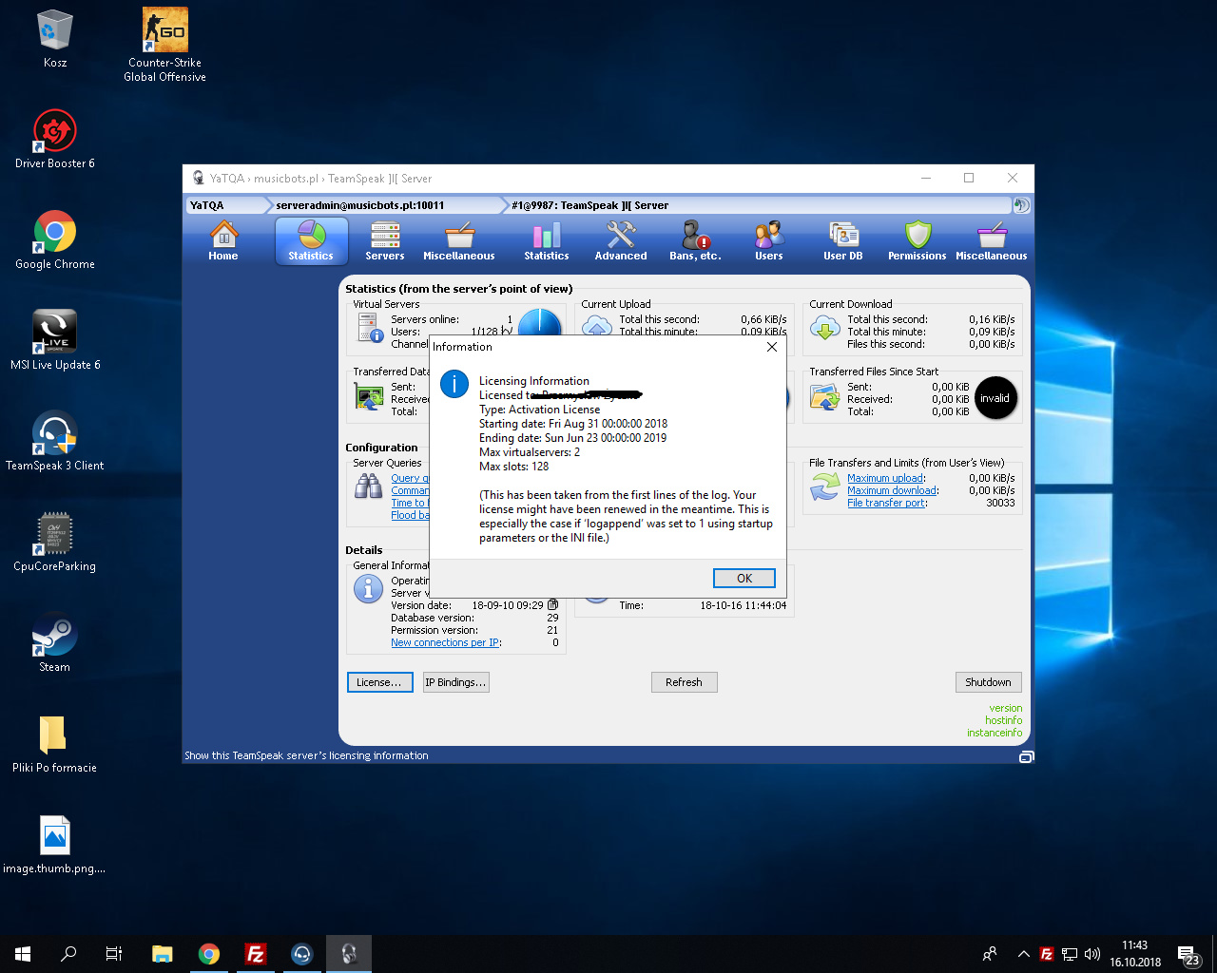
Task: Select the serveradmin@musicbots.pl:10011 breadcrumb
Action: [360, 205]
